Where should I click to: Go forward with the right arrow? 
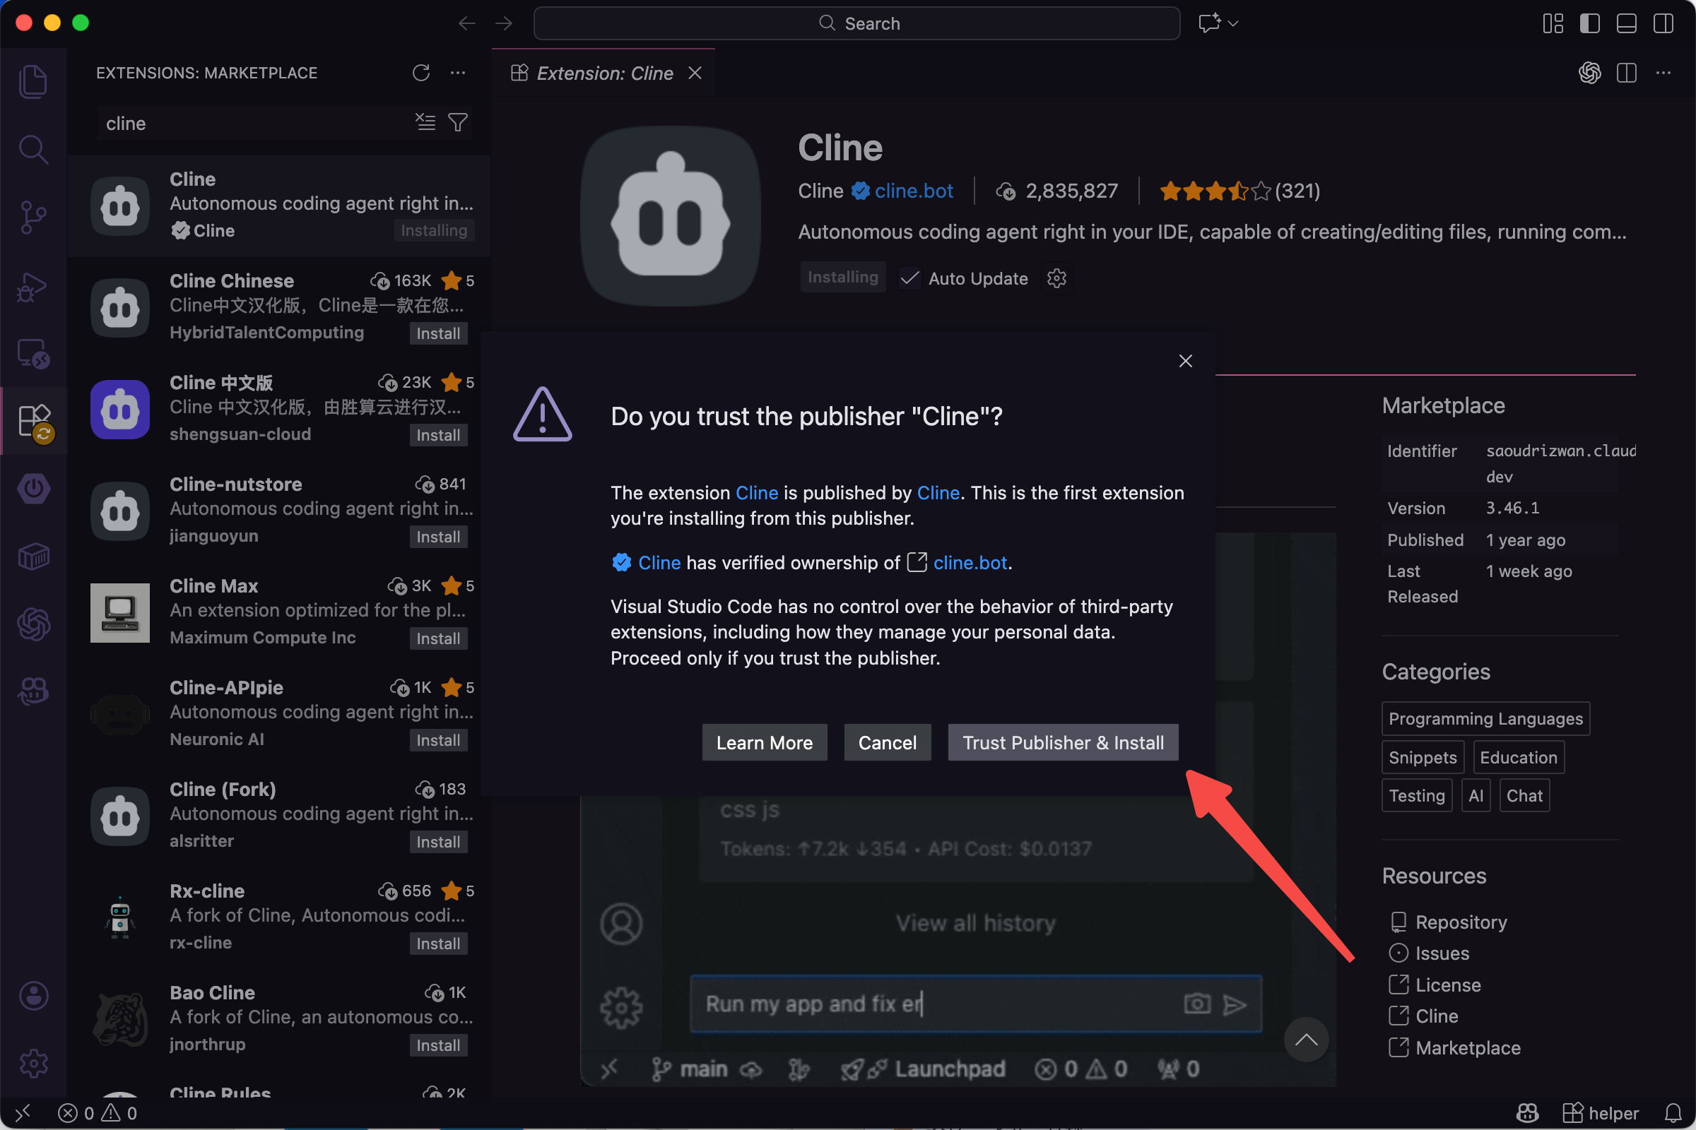coord(504,23)
